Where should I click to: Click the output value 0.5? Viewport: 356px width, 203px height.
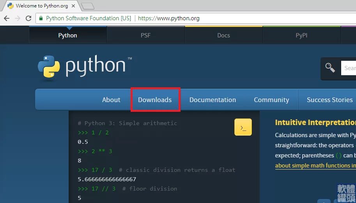pyautogui.click(x=83, y=142)
